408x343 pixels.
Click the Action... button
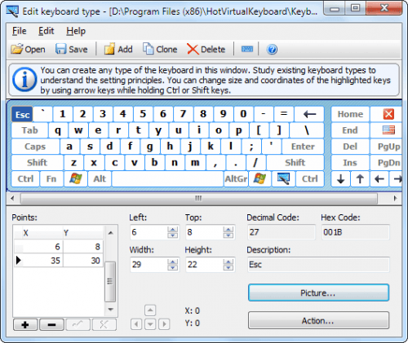318,321
